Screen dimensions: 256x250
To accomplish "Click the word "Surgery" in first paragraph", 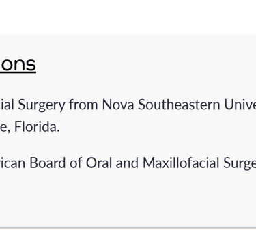I will click(x=42, y=106).
